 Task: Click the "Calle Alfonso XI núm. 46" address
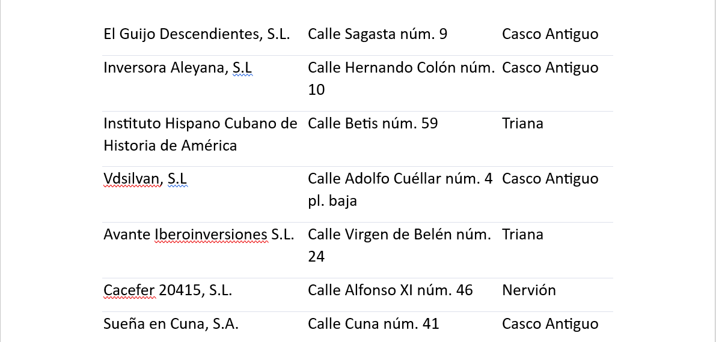tap(390, 290)
